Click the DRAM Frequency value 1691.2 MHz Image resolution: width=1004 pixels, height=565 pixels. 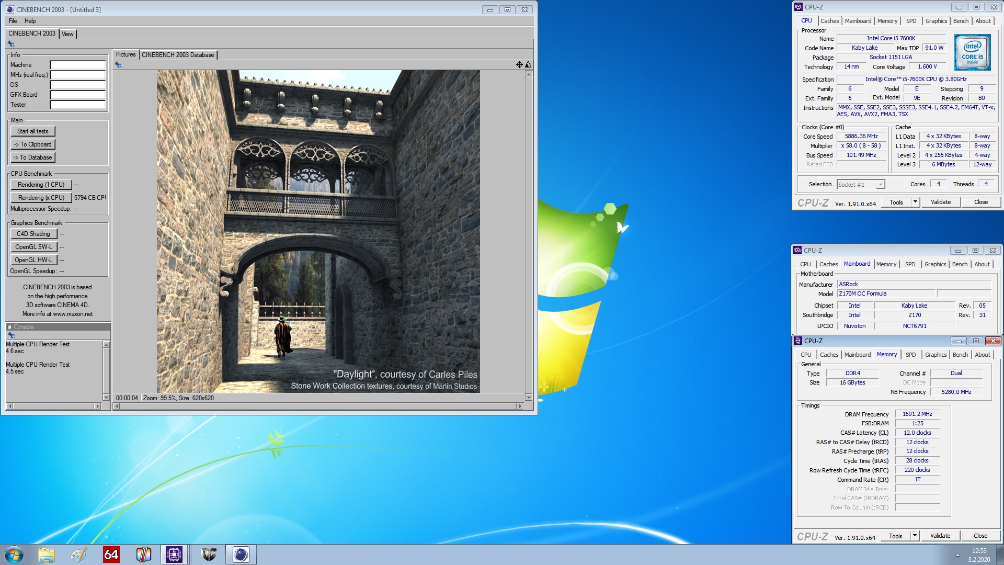tap(917, 414)
